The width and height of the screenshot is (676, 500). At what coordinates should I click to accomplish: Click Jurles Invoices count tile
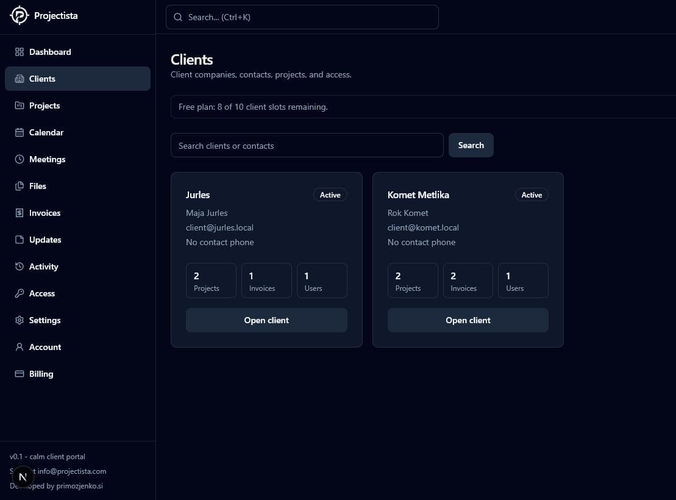point(266,280)
